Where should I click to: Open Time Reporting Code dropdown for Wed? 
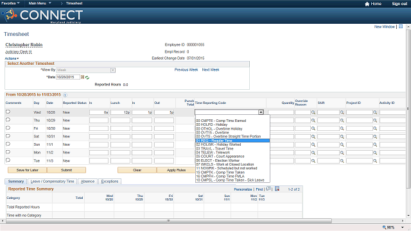[261, 112]
